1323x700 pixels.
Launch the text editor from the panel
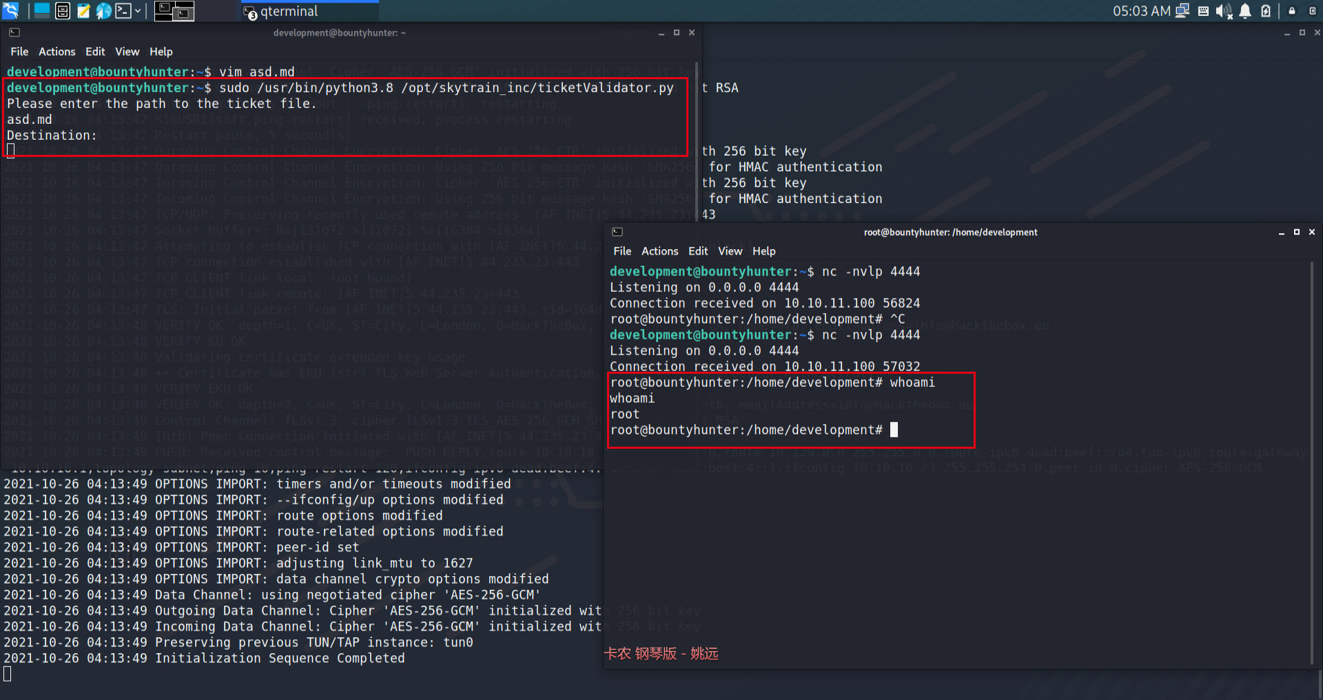pyautogui.click(x=83, y=10)
